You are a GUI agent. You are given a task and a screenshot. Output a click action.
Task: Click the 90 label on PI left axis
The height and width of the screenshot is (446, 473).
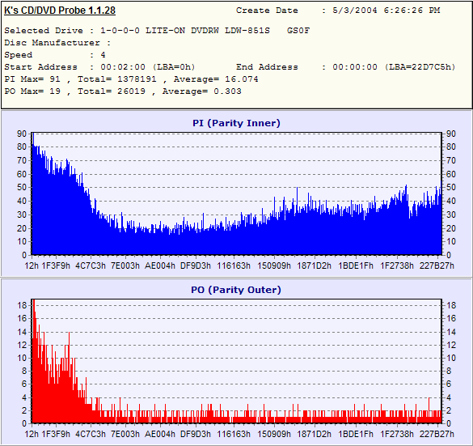22,134
